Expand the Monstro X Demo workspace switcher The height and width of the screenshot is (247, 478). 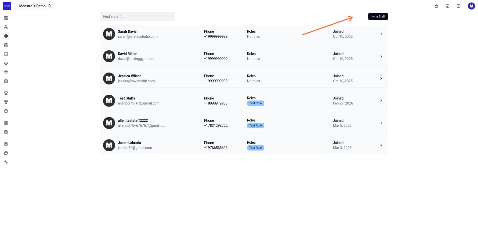35,6
